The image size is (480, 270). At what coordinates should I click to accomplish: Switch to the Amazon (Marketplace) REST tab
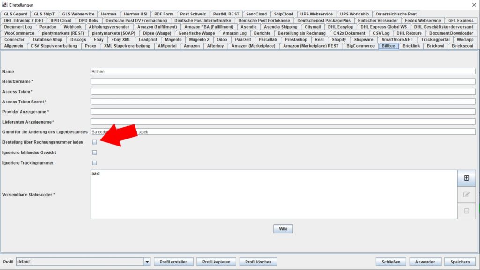(x=311, y=46)
